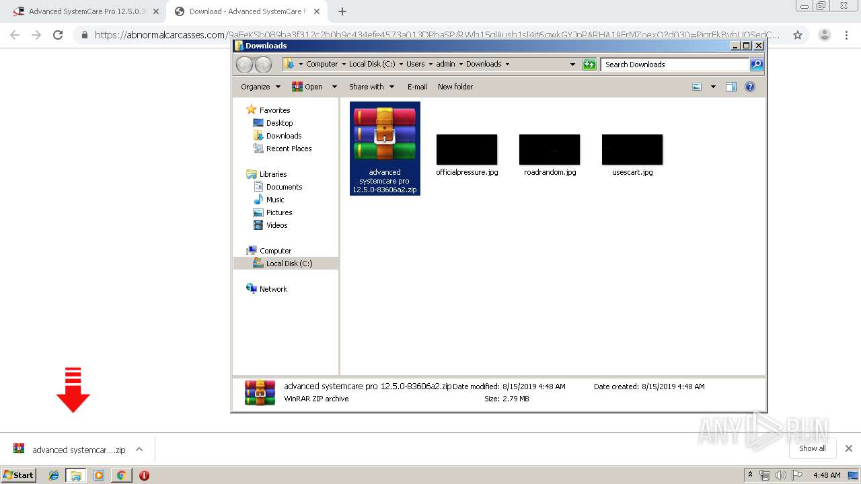This screenshot has width=861, height=484.
Task: Click Users breadcrumb in address bar
Action: [x=415, y=65]
